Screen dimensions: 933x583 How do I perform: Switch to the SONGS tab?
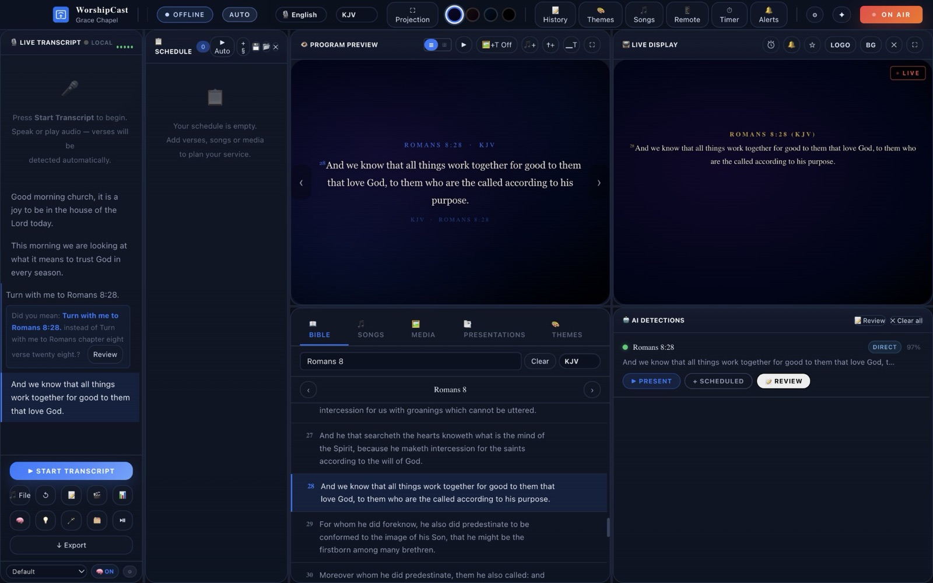pos(370,329)
